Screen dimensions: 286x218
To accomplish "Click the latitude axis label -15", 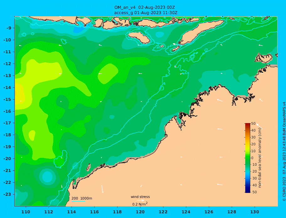I will point(7,99).
